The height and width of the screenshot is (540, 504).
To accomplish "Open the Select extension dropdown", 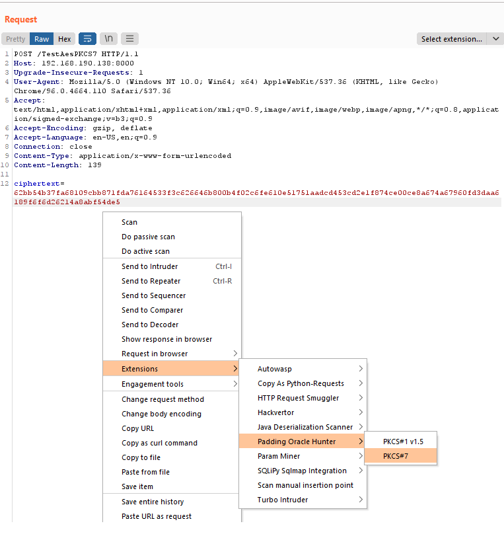I will 452,39.
